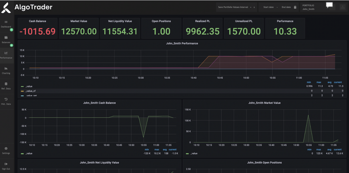This screenshot has width=349, height=173.
Task: Sort Cash Balance legend by current column
Action: [x=172, y=149]
